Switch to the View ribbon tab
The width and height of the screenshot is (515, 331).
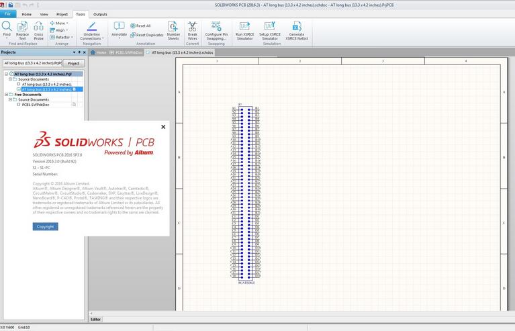point(44,14)
